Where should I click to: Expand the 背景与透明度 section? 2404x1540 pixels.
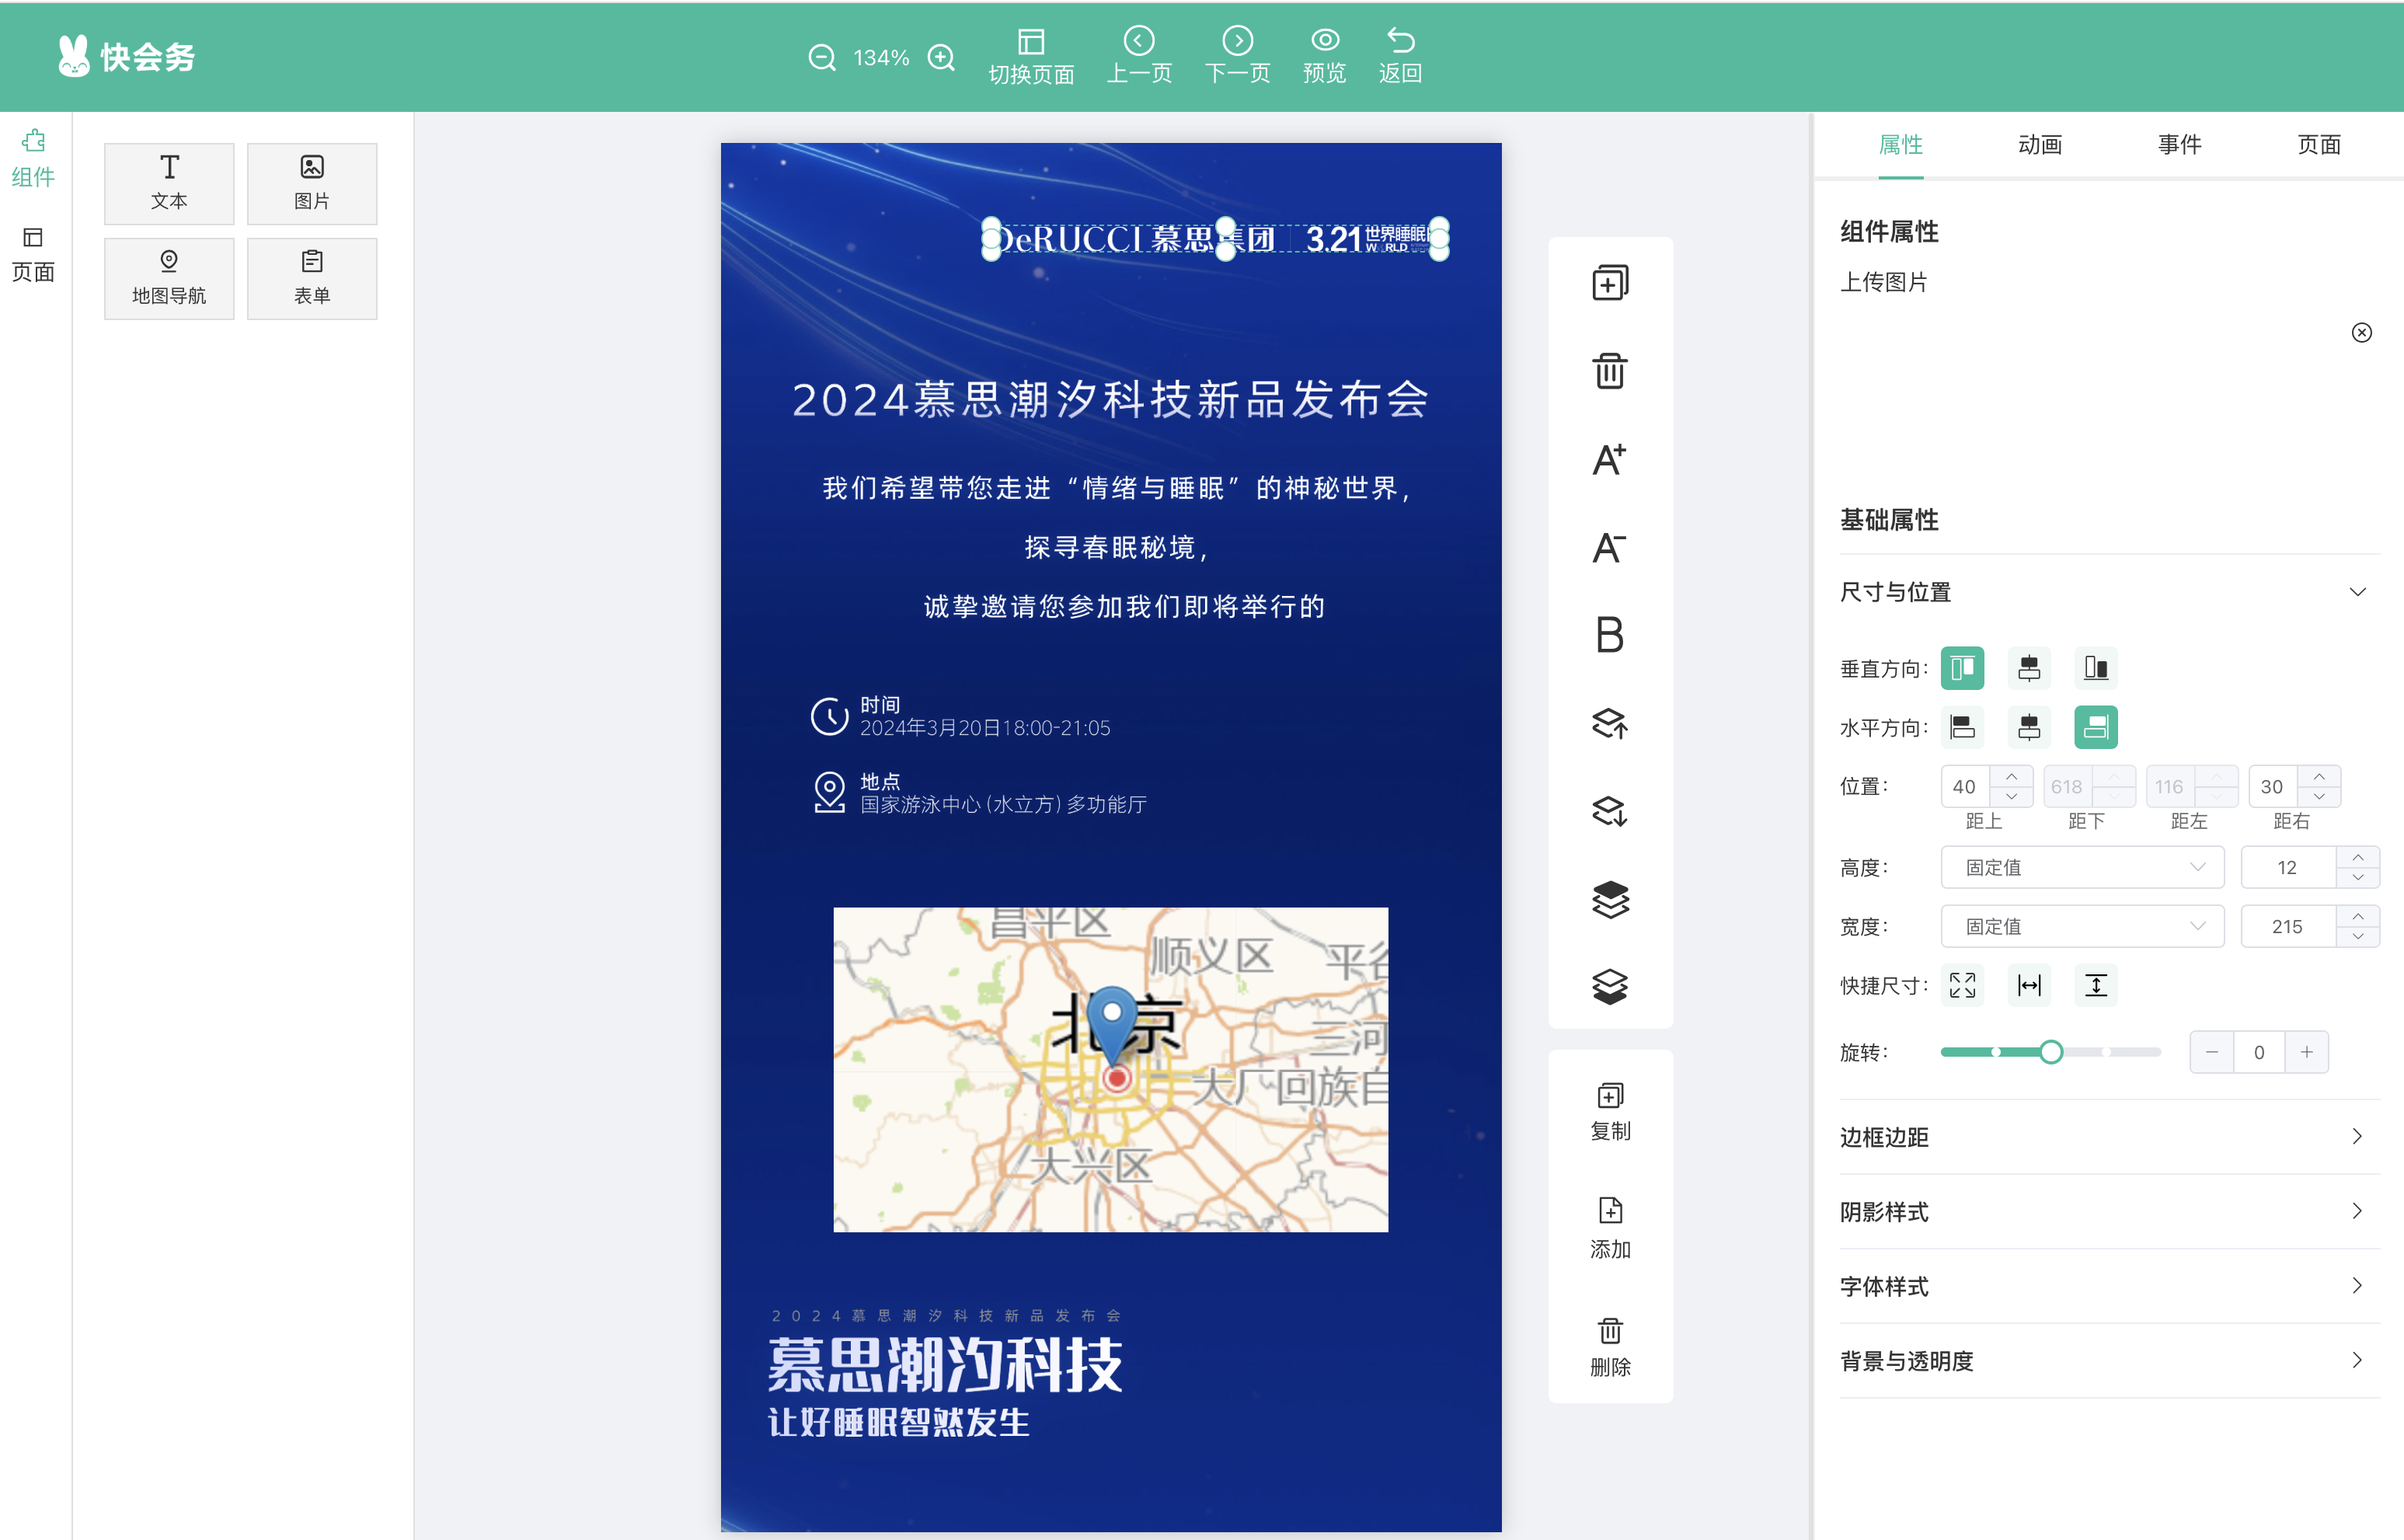tap(2109, 1361)
